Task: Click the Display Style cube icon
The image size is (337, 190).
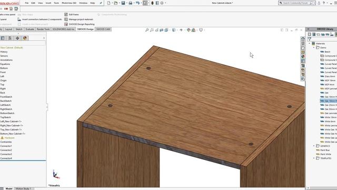Action: click(174, 30)
